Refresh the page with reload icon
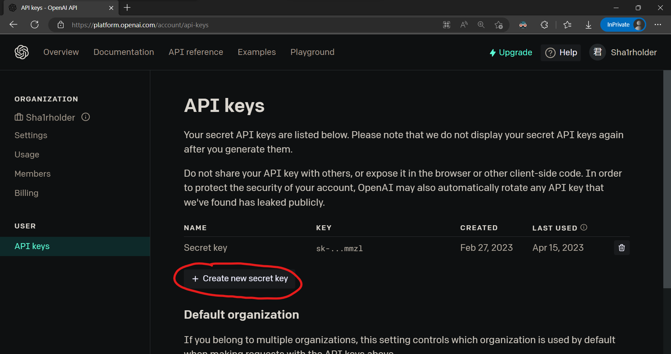Image resolution: width=671 pixels, height=354 pixels. [x=35, y=24]
